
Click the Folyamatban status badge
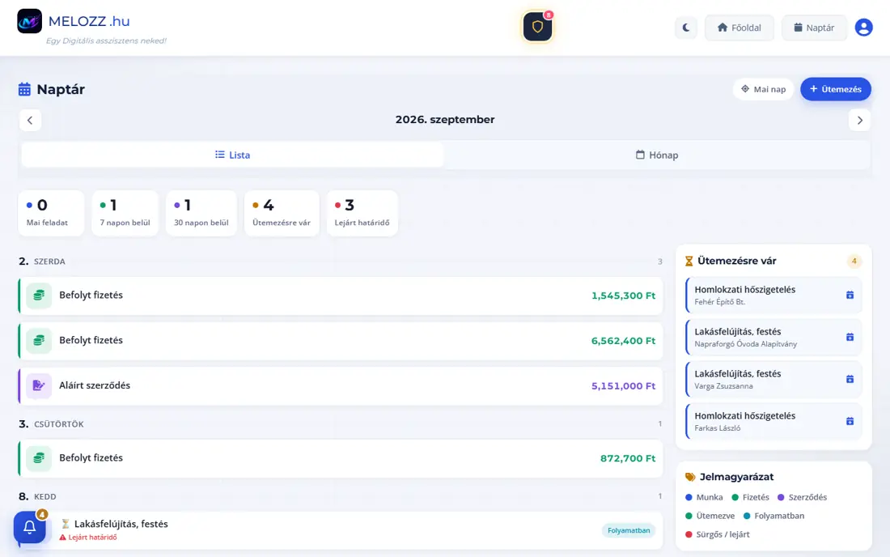click(629, 530)
